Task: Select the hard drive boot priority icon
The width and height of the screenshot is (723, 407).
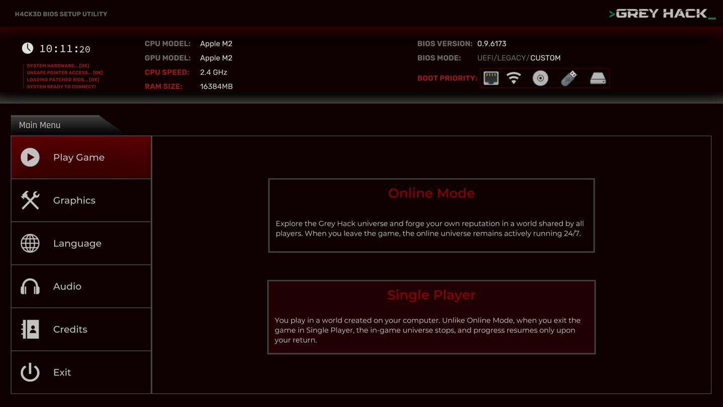Action: pos(597,78)
